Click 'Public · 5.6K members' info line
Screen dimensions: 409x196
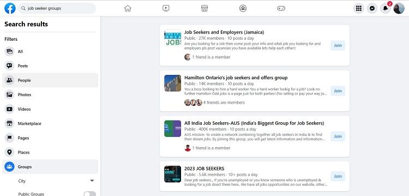(x=221, y=174)
